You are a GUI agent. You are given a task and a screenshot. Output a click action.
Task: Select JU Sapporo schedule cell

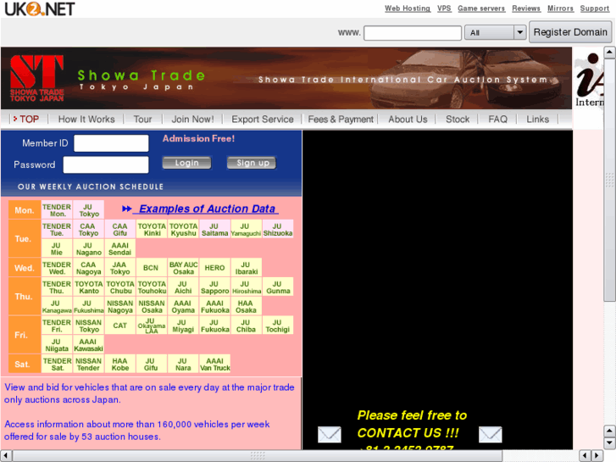click(214, 287)
